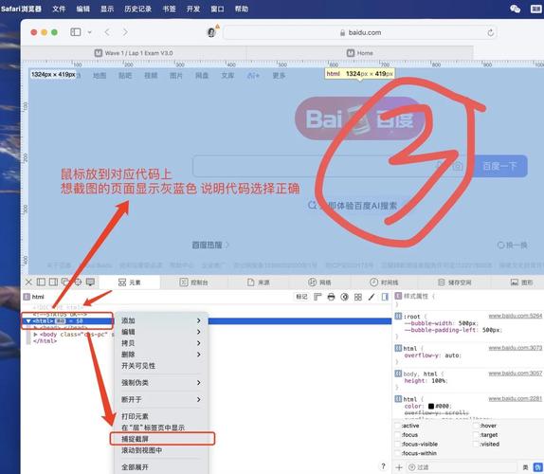Reload the baidu.com page

[490, 32]
